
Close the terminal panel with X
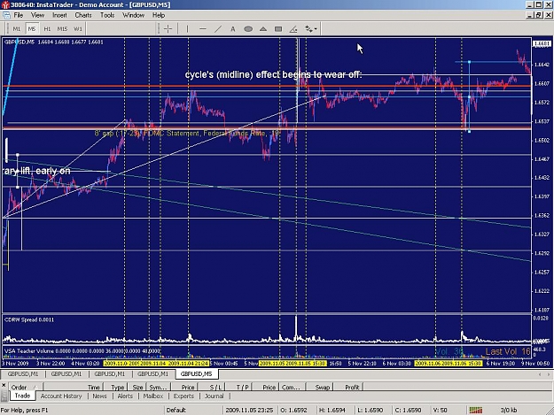[x=4, y=385]
